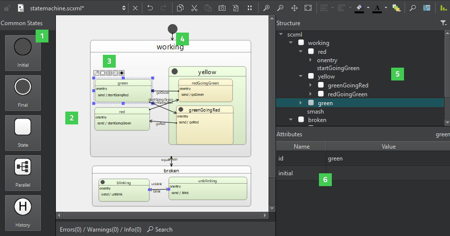
Task: Click the fill color bucket swatch
Action: tap(359, 8)
